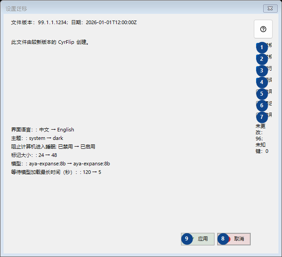Click the 应用 (Apply) button
This screenshot has width=282, height=257.
point(198,239)
